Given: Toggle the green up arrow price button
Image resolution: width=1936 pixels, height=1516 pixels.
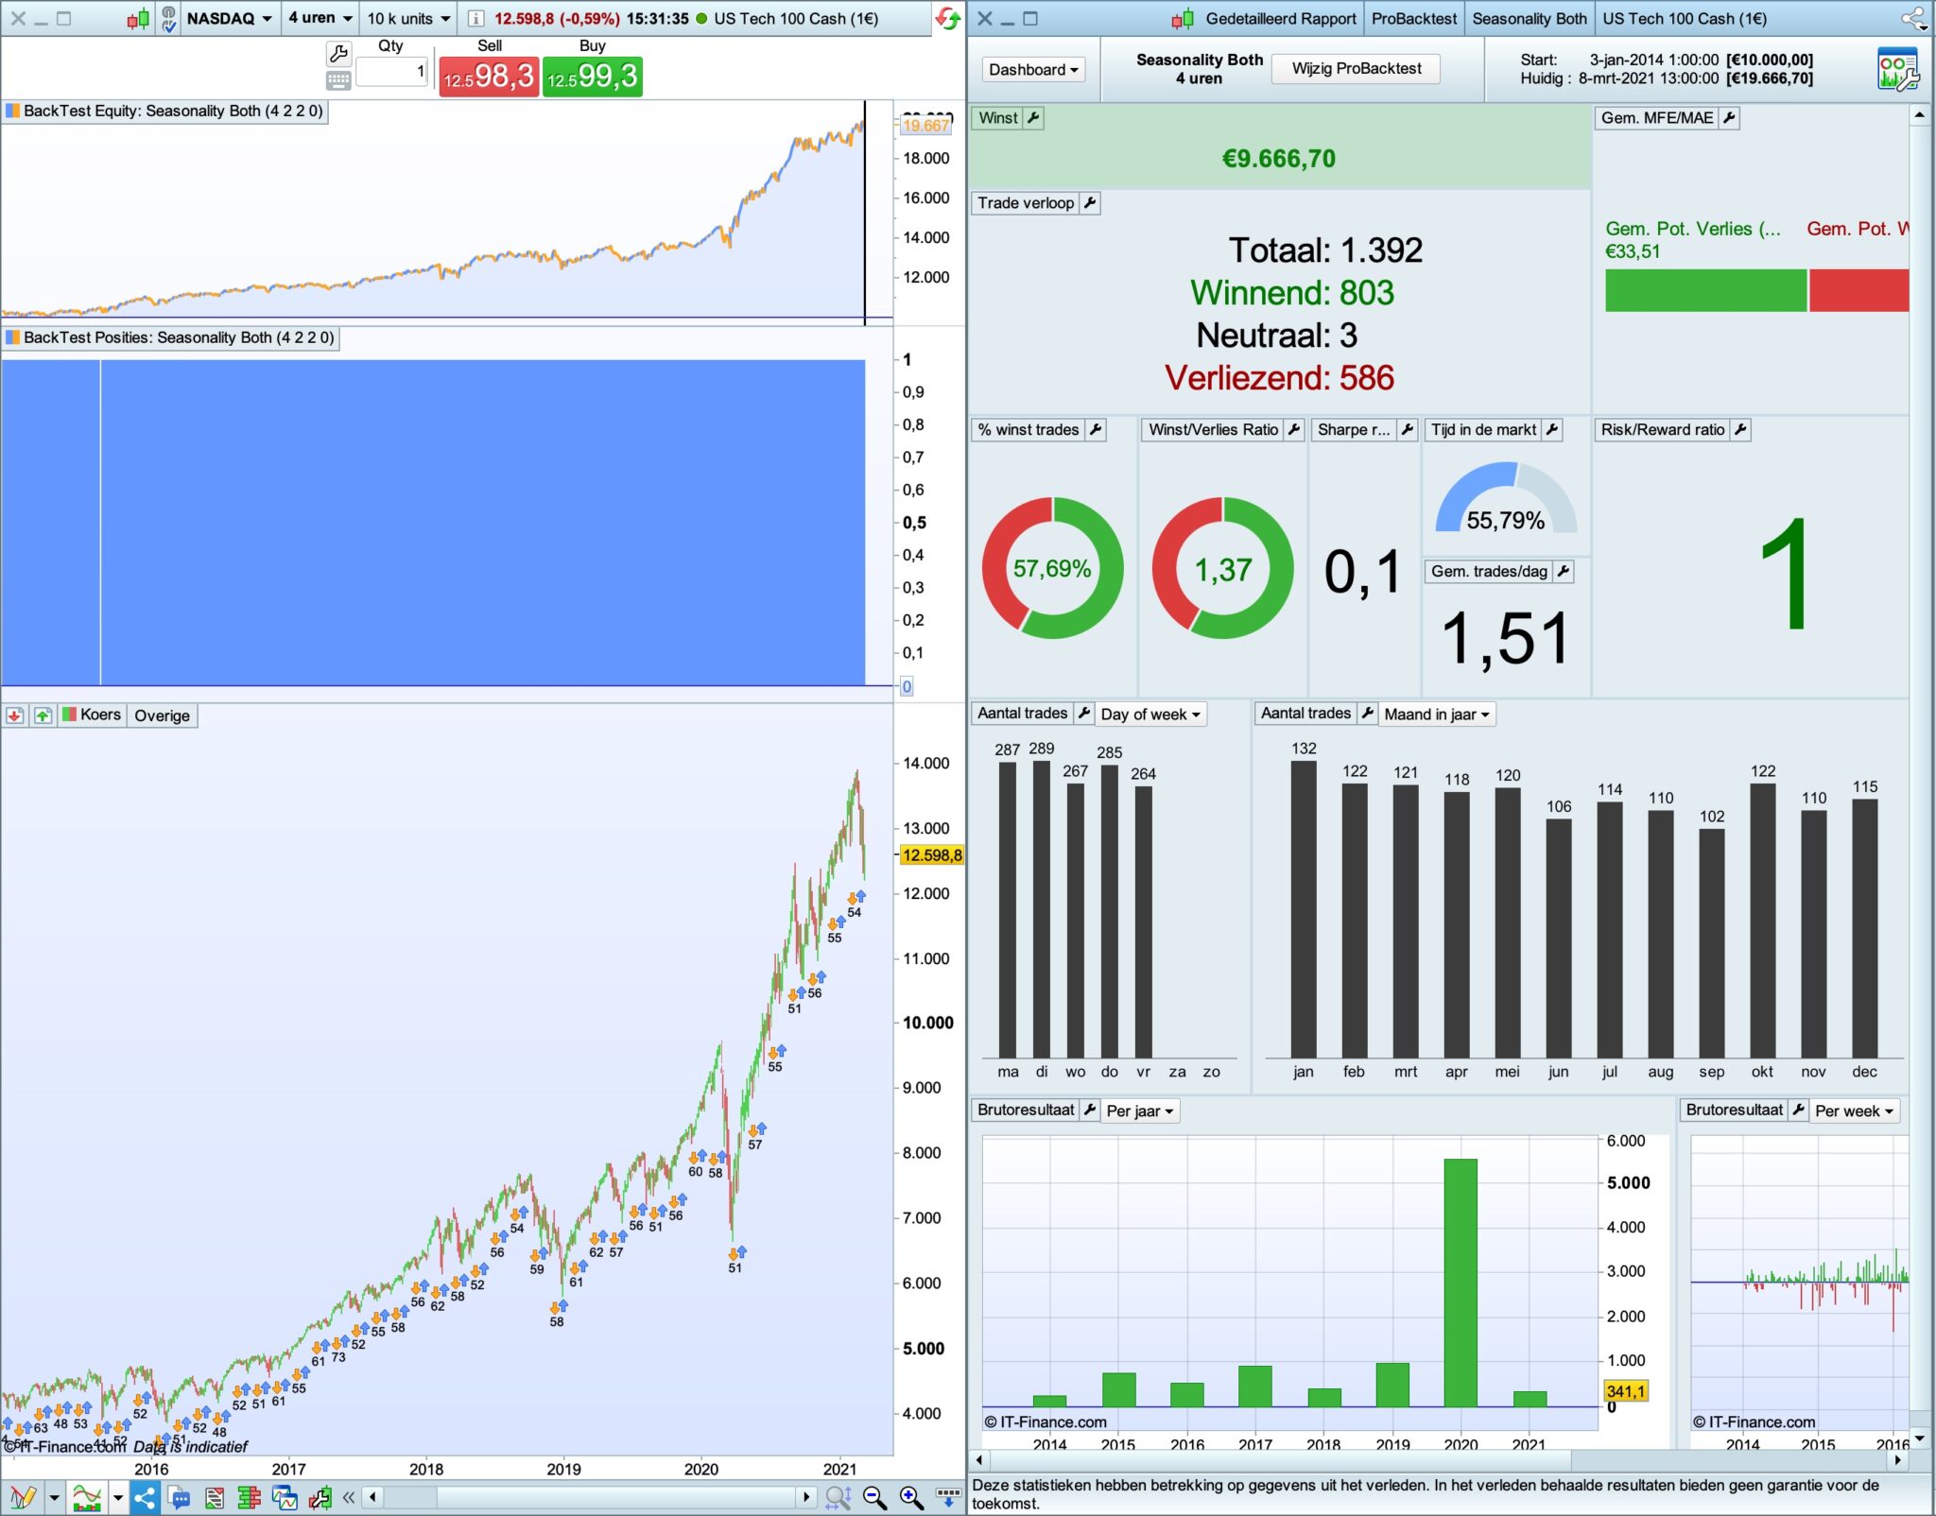Looking at the screenshot, I should [43, 715].
